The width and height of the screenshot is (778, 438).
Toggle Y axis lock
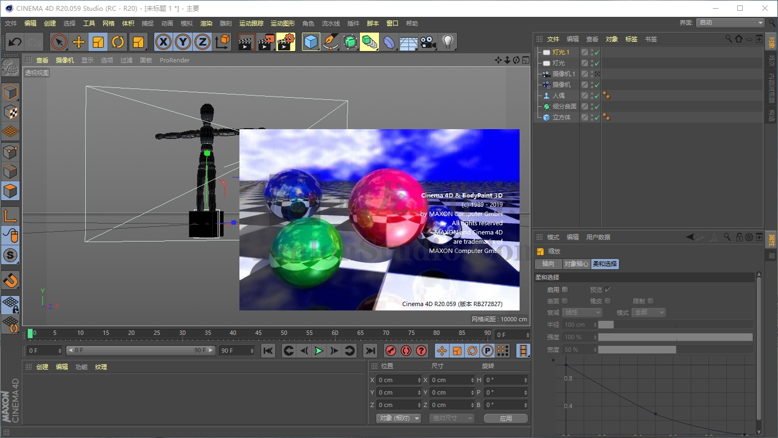[183, 42]
